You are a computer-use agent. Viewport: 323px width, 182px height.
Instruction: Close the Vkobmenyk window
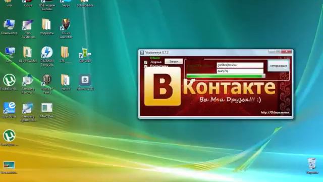coord(287,52)
